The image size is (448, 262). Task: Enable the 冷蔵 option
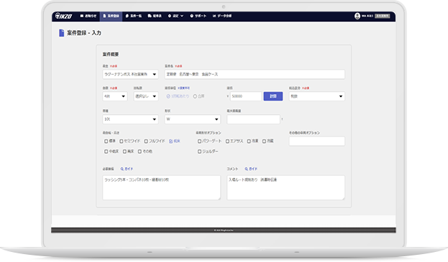pos(264,141)
